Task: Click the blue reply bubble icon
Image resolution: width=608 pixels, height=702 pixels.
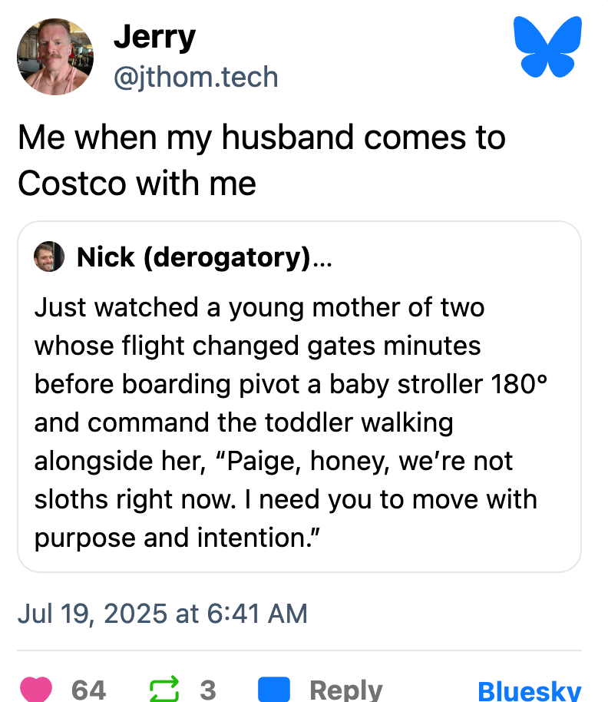Action: (x=274, y=689)
